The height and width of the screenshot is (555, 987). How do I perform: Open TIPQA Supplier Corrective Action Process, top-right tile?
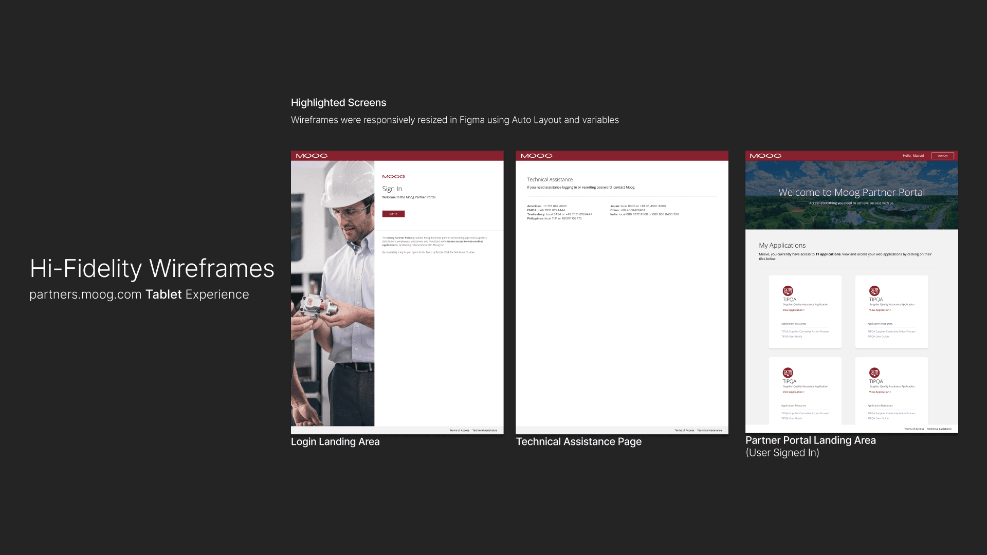[891, 331]
